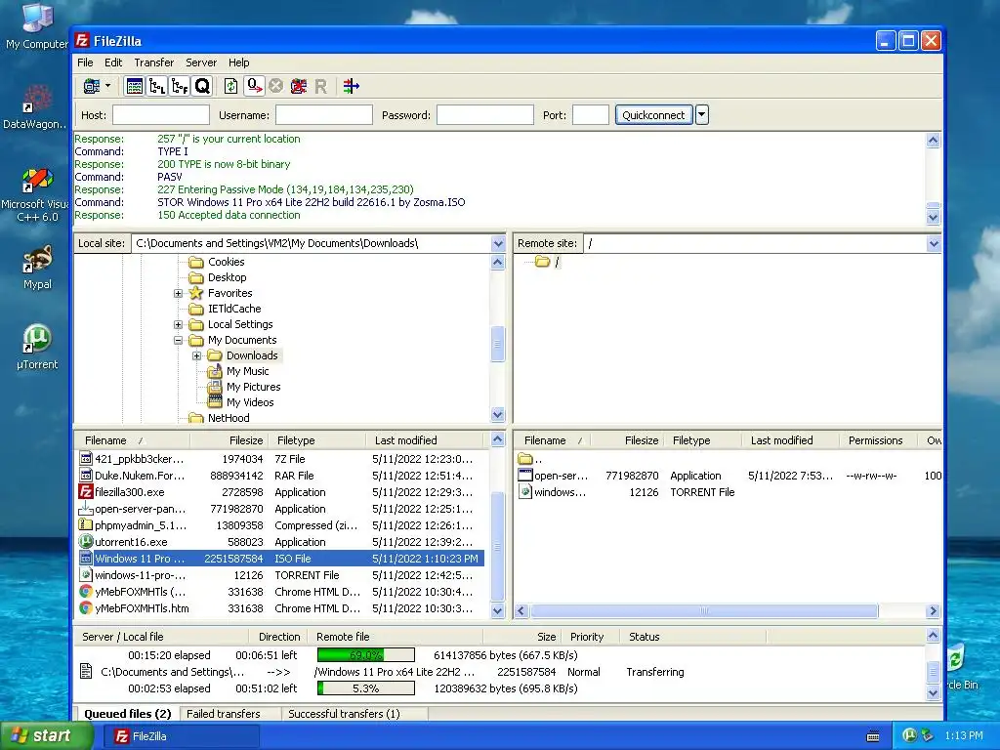
Task: Select local windows-11-pro torrent file icon
Action: pyautogui.click(x=86, y=574)
